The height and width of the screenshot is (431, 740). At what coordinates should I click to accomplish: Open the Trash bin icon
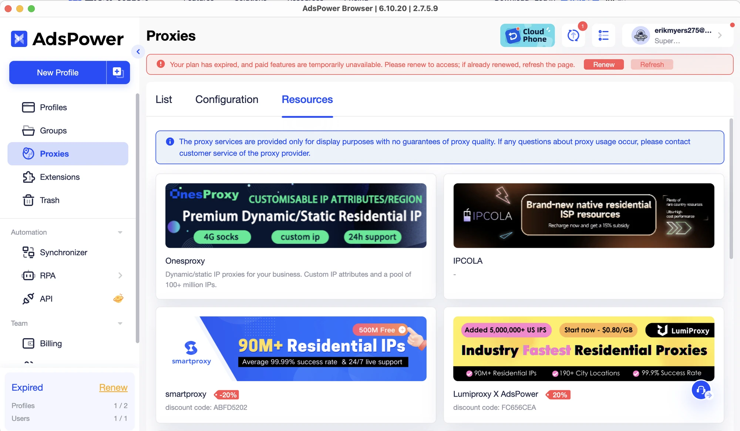click(x=28, y=200)
